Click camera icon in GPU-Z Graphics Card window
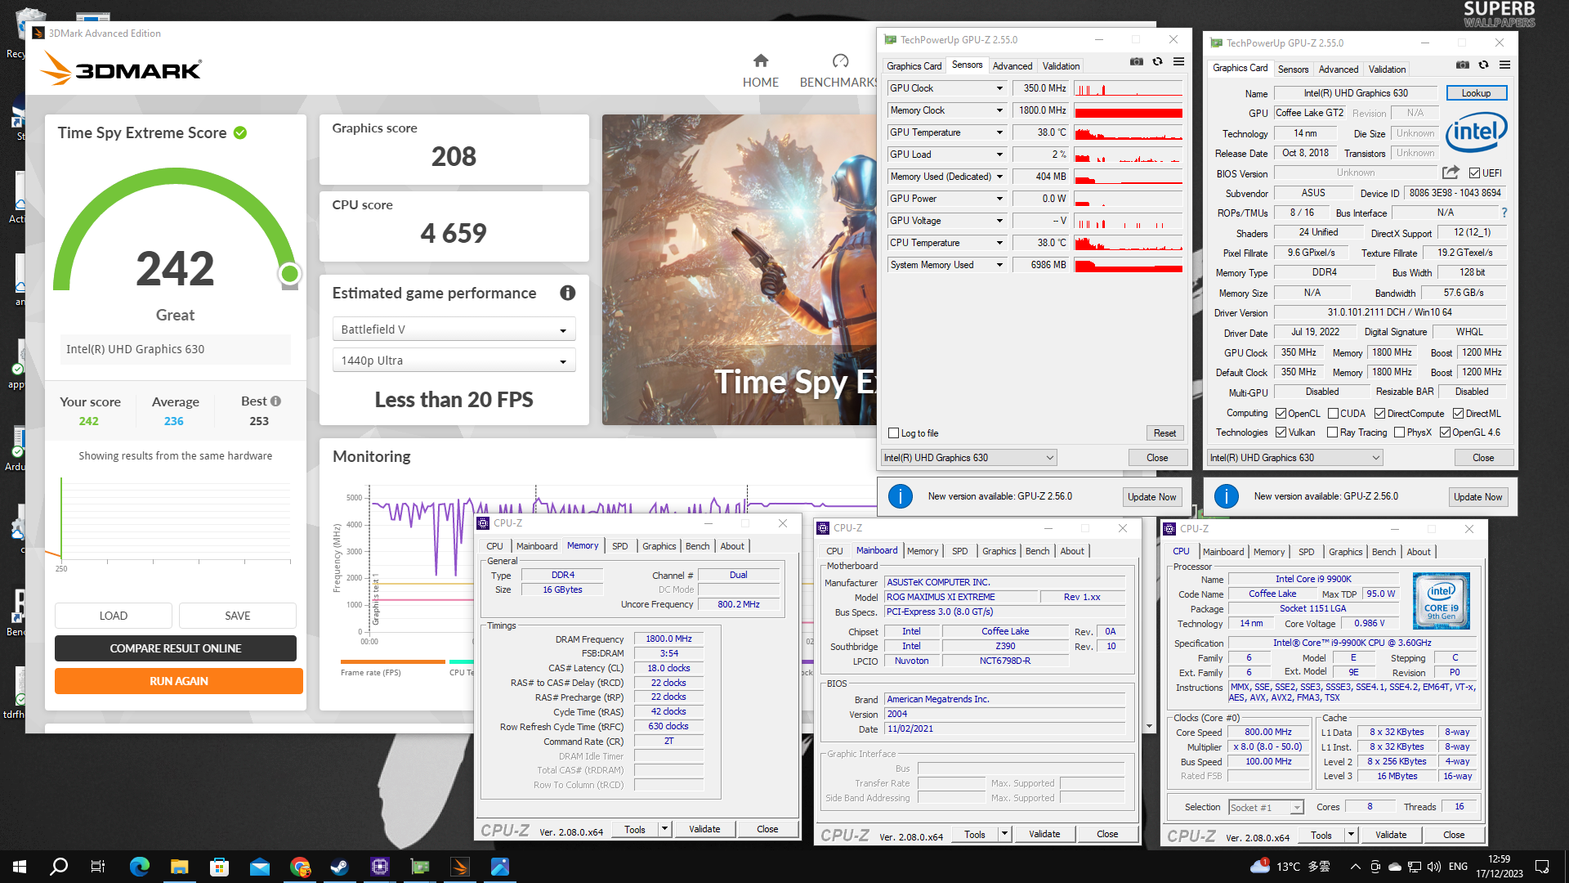 1463,65
